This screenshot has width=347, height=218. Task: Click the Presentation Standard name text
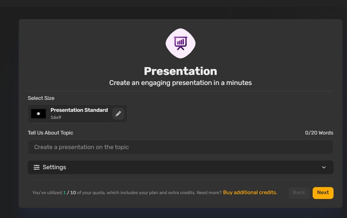coord(79,110)
